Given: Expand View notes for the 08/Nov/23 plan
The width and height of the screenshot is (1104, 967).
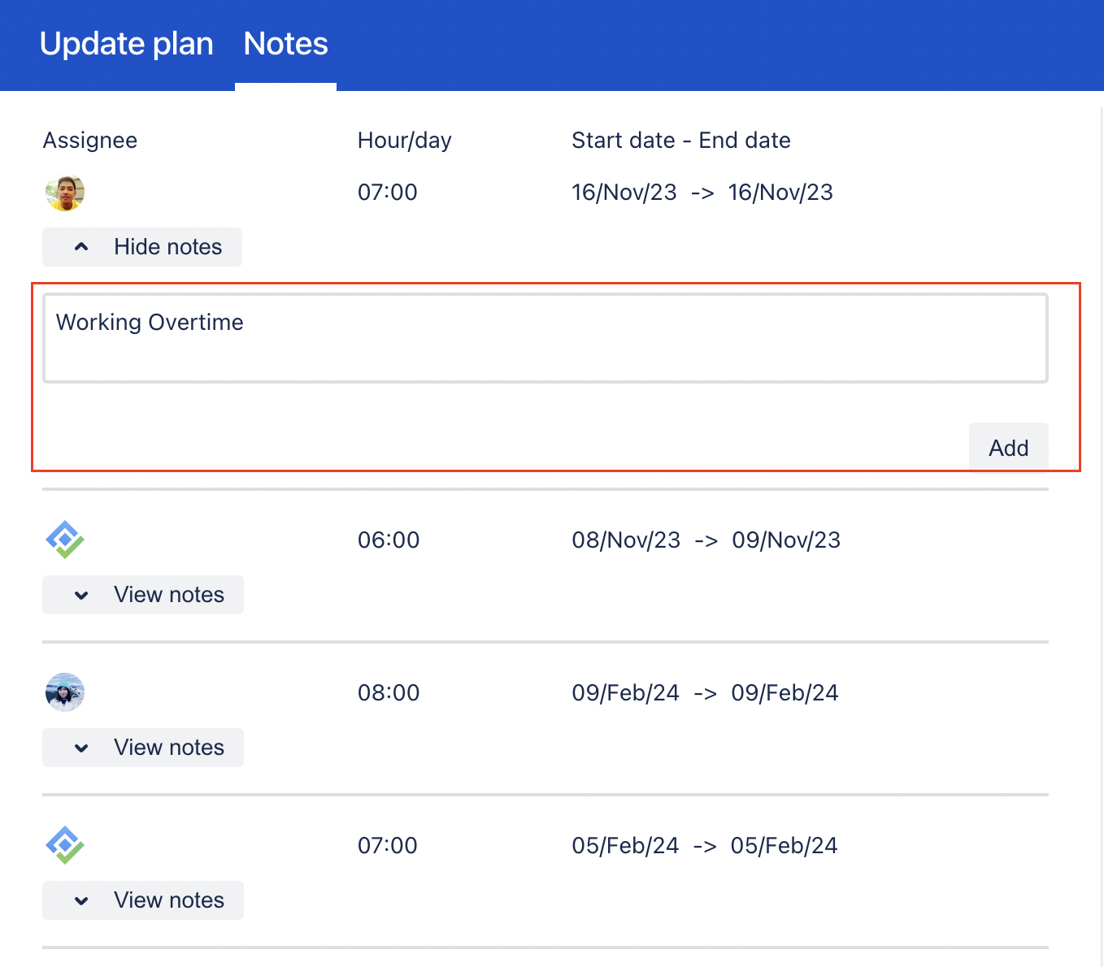Looking at the screenshot, I should (x=143, y=595).
